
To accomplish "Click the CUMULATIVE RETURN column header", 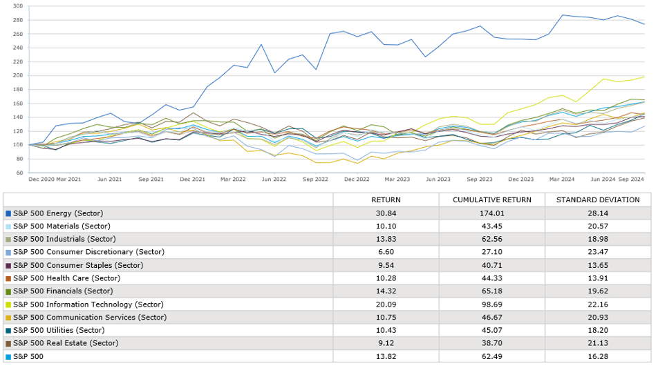I will (x=491, y=200).
